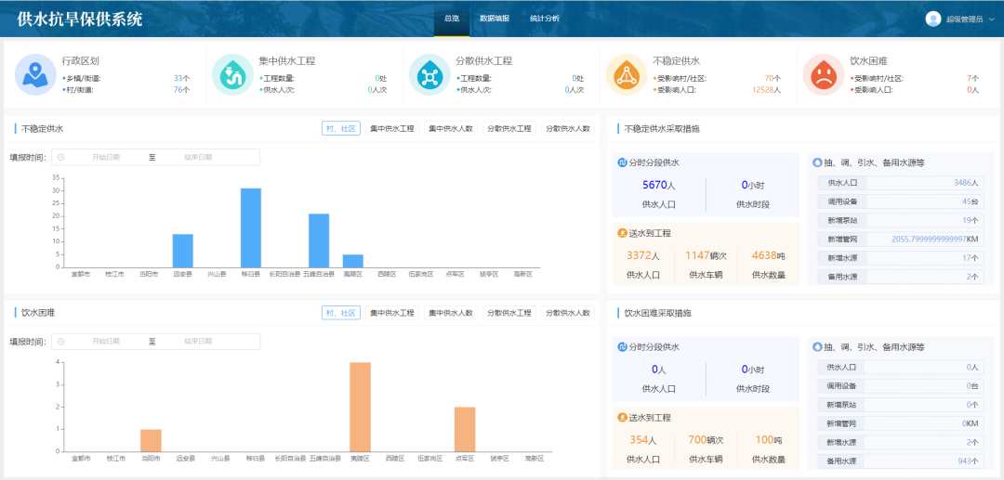Open the 统计分析 tab

tap(545, 19)
